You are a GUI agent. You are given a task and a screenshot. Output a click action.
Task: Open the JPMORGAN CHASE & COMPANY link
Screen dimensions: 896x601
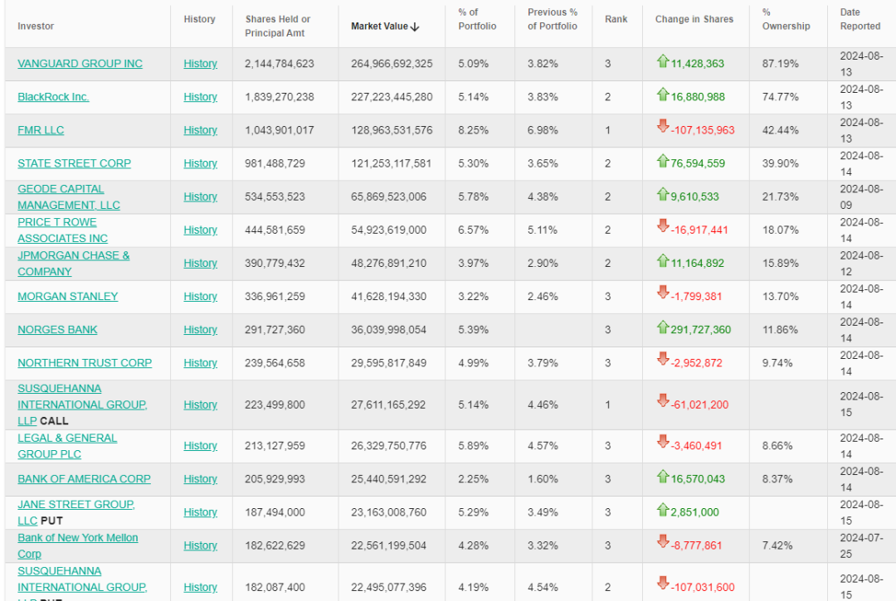click(74, 263)
